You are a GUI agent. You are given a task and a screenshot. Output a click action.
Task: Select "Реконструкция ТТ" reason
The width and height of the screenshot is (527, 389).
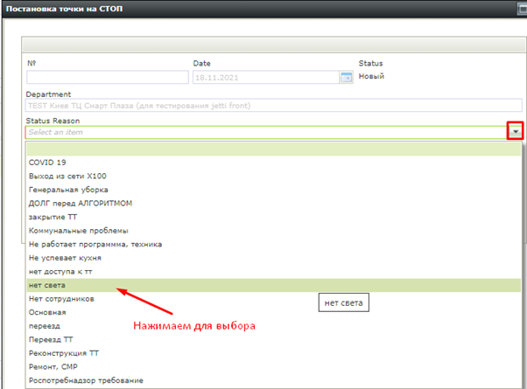tap(274, 353)
